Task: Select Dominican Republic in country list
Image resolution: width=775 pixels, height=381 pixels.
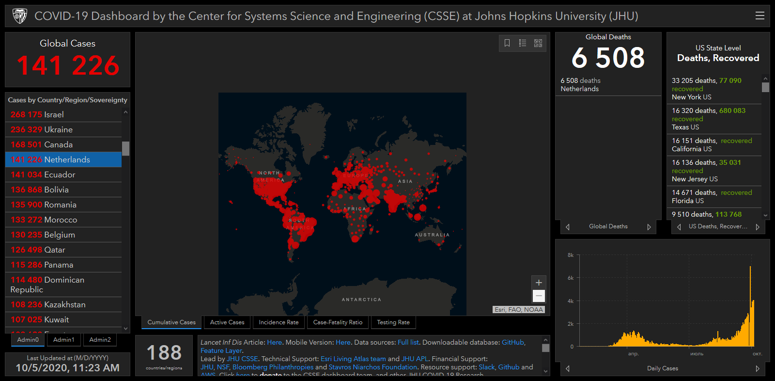Action: (x=63, y=285)
